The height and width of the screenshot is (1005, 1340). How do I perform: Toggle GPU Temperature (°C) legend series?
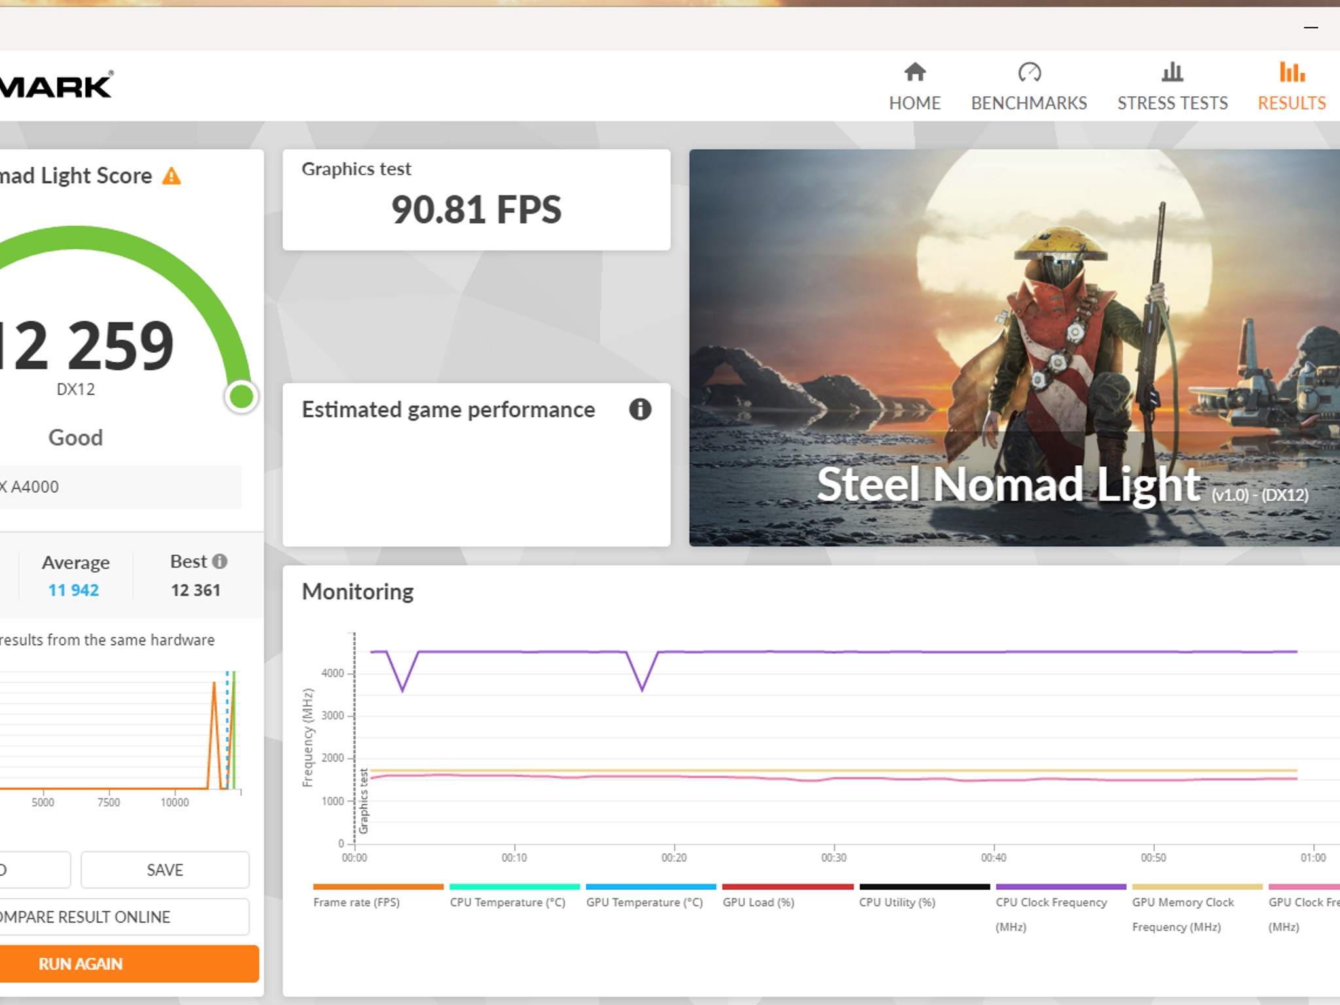point(651,897)
